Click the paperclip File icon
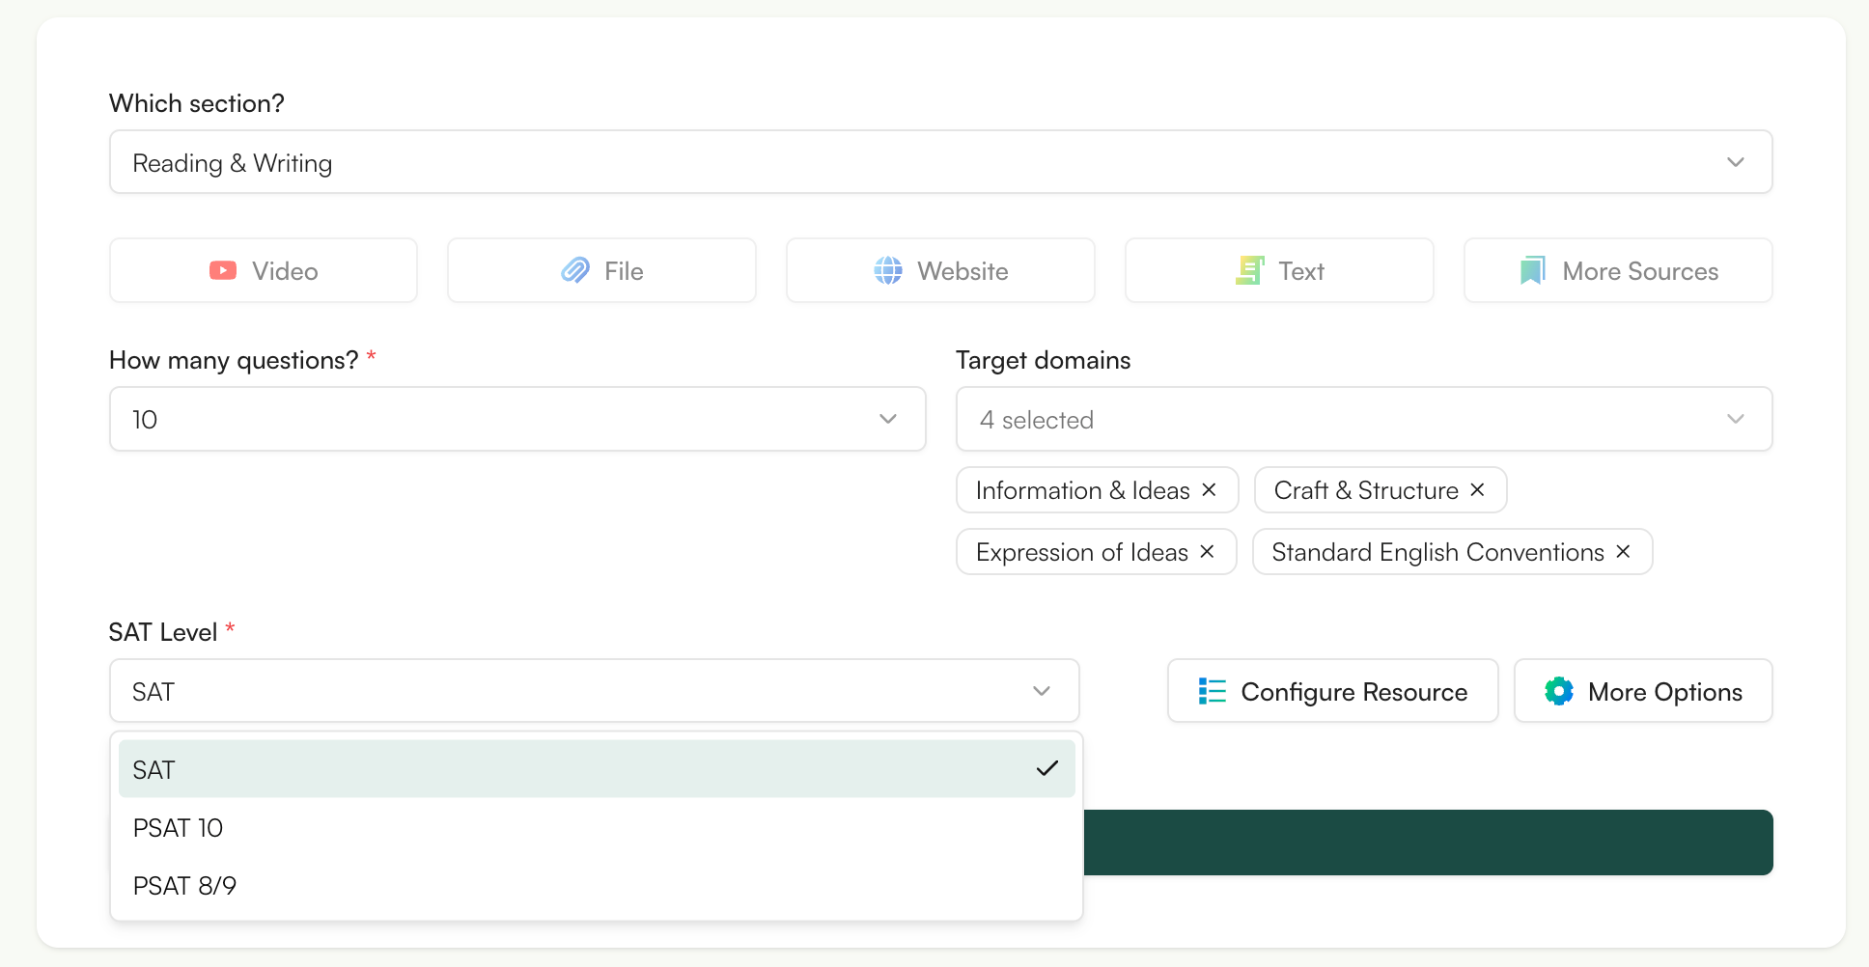The image size is (1869, 967). (x=575, y=270)
